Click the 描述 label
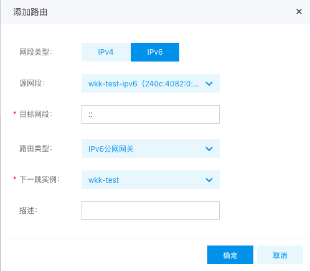Image resolution: width=310 pixels, height=271 pixels. [x=28, y=211]
